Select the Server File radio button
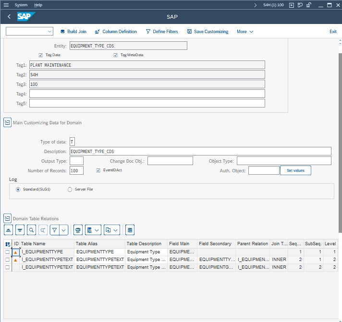Image resolution: width=342 pixels, height=322 pixels. click(70, 190)
